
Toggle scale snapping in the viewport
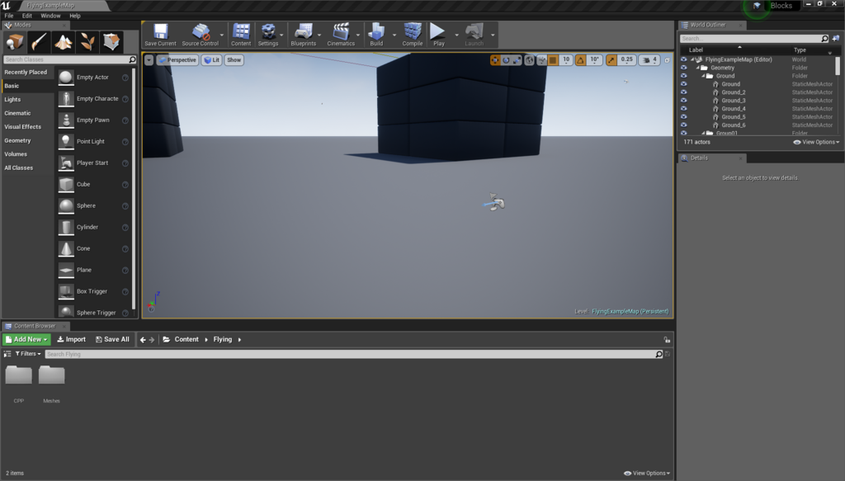click(611, 59)
